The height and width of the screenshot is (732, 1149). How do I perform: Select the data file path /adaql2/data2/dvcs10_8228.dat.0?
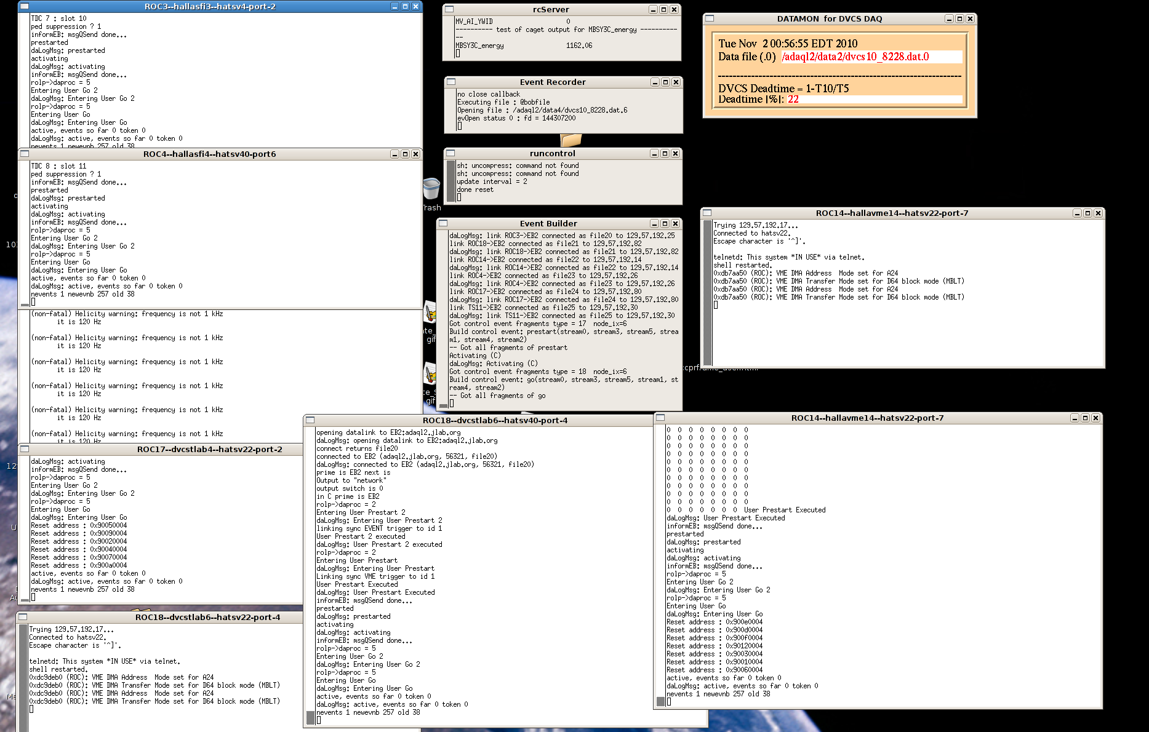click(855, 57)
